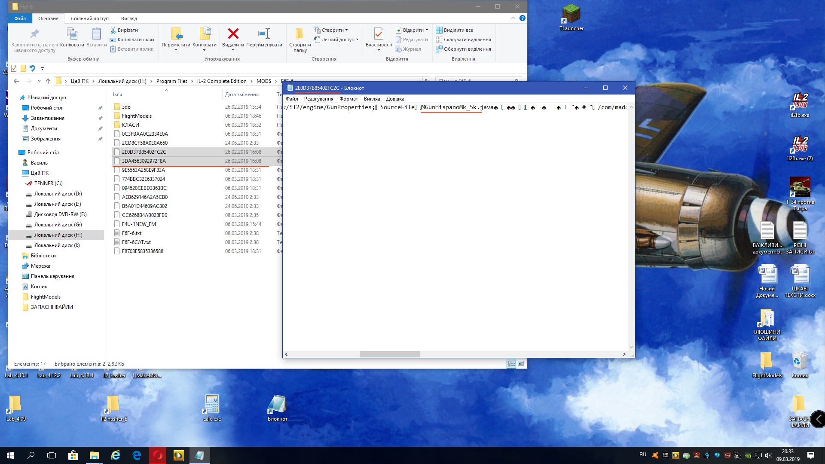Click the Properties (Властивості) ribbon icon
Screen dimensions: 825x464
point(379,34)
